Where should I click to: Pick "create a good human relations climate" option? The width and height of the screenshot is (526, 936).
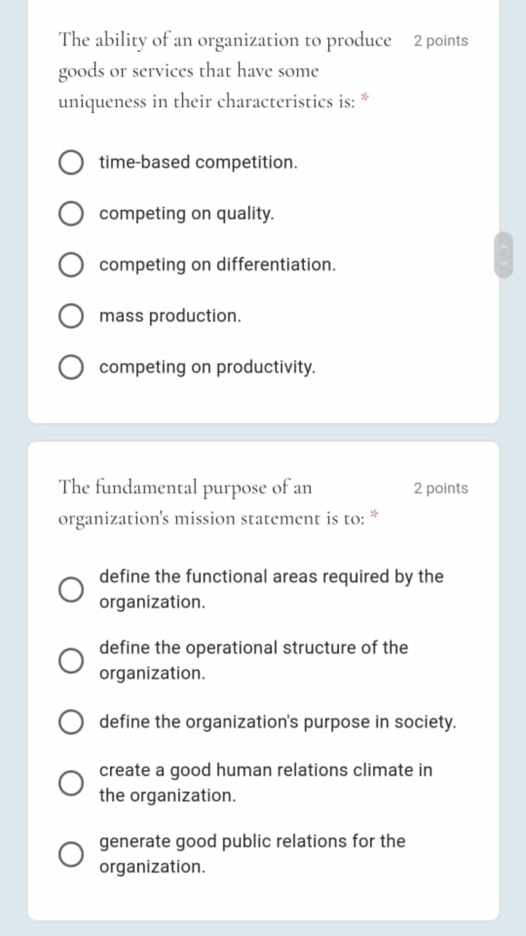pyautogui.click(x=71, y=782)
